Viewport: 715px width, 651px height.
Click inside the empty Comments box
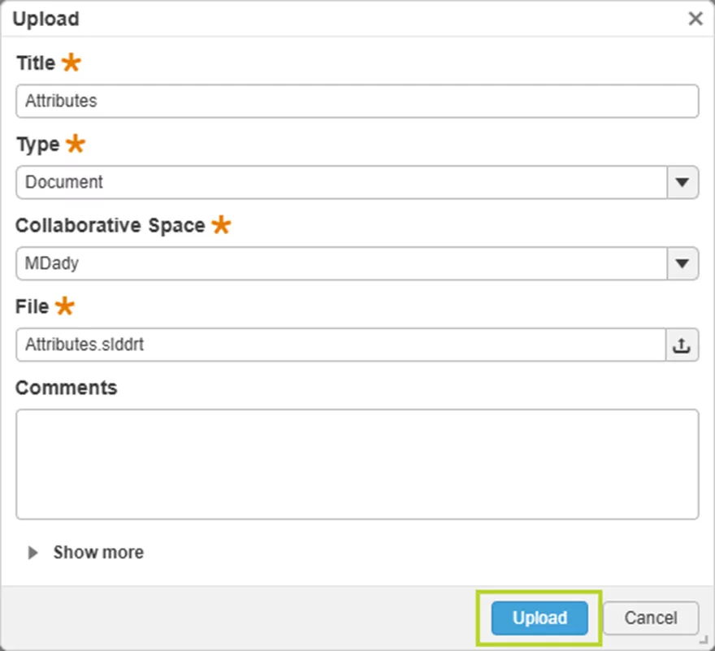[x=357, y=463]
